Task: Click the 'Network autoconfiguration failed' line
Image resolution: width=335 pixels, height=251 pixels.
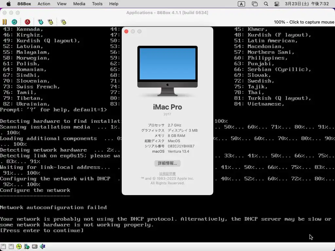Action: click(53, 207)
